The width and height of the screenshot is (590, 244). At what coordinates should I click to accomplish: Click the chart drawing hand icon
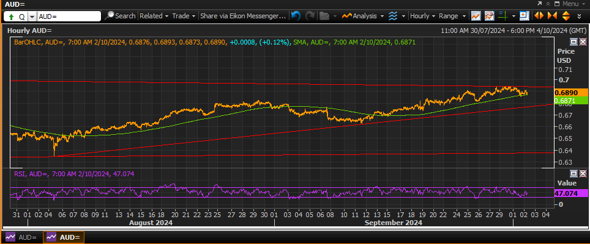[x=489, y=16]
